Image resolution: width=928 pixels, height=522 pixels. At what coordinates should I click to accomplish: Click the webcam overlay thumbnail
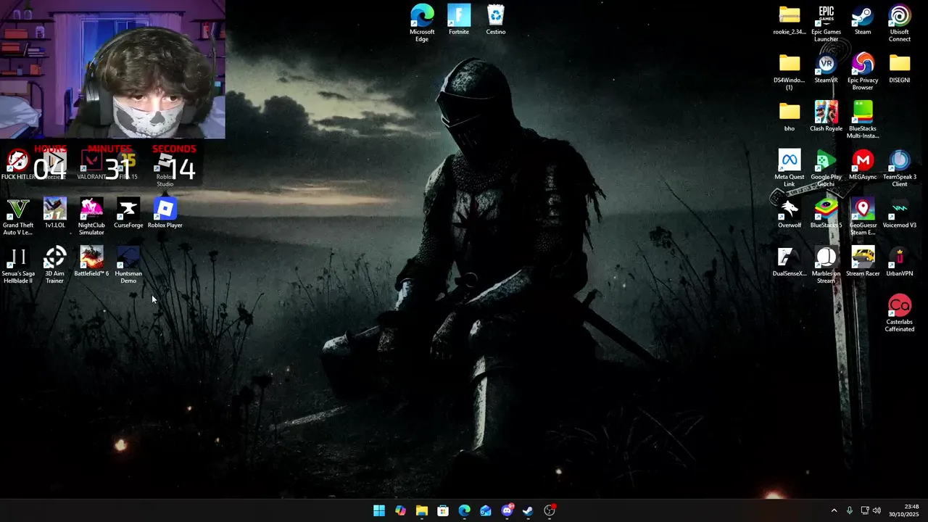click(112, 70)
